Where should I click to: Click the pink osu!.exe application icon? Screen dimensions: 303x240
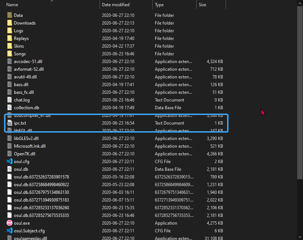coord(10,223)
